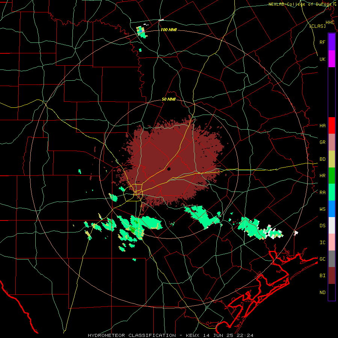This screenshot has height=338, width=338.
Task: Click the 'GC' legend label
Action: [x=322, y=259]
